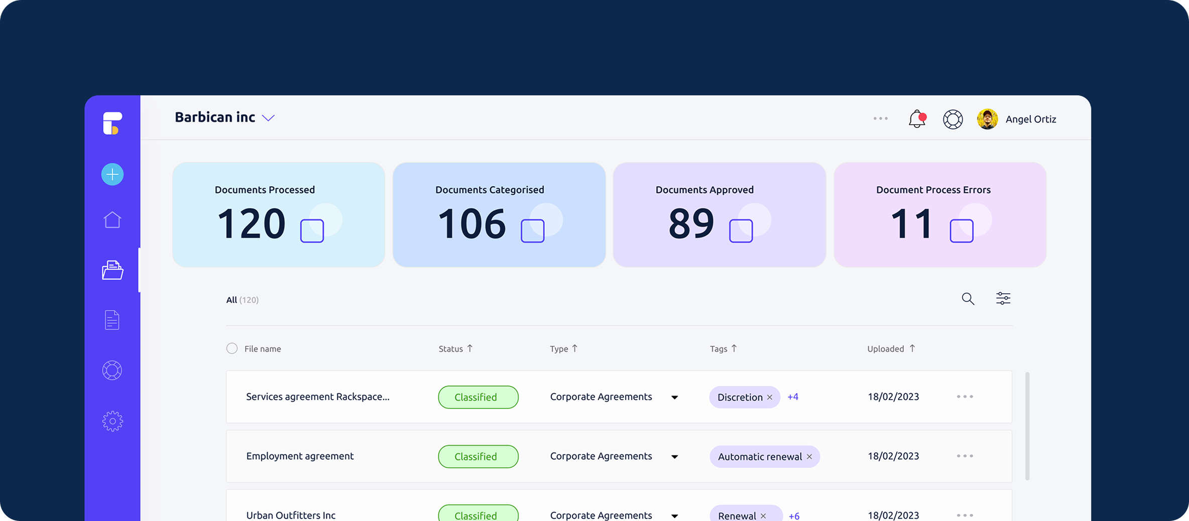Remove the Automatic renewal tag
The image size is (1189, 521).
pos(809,457)
